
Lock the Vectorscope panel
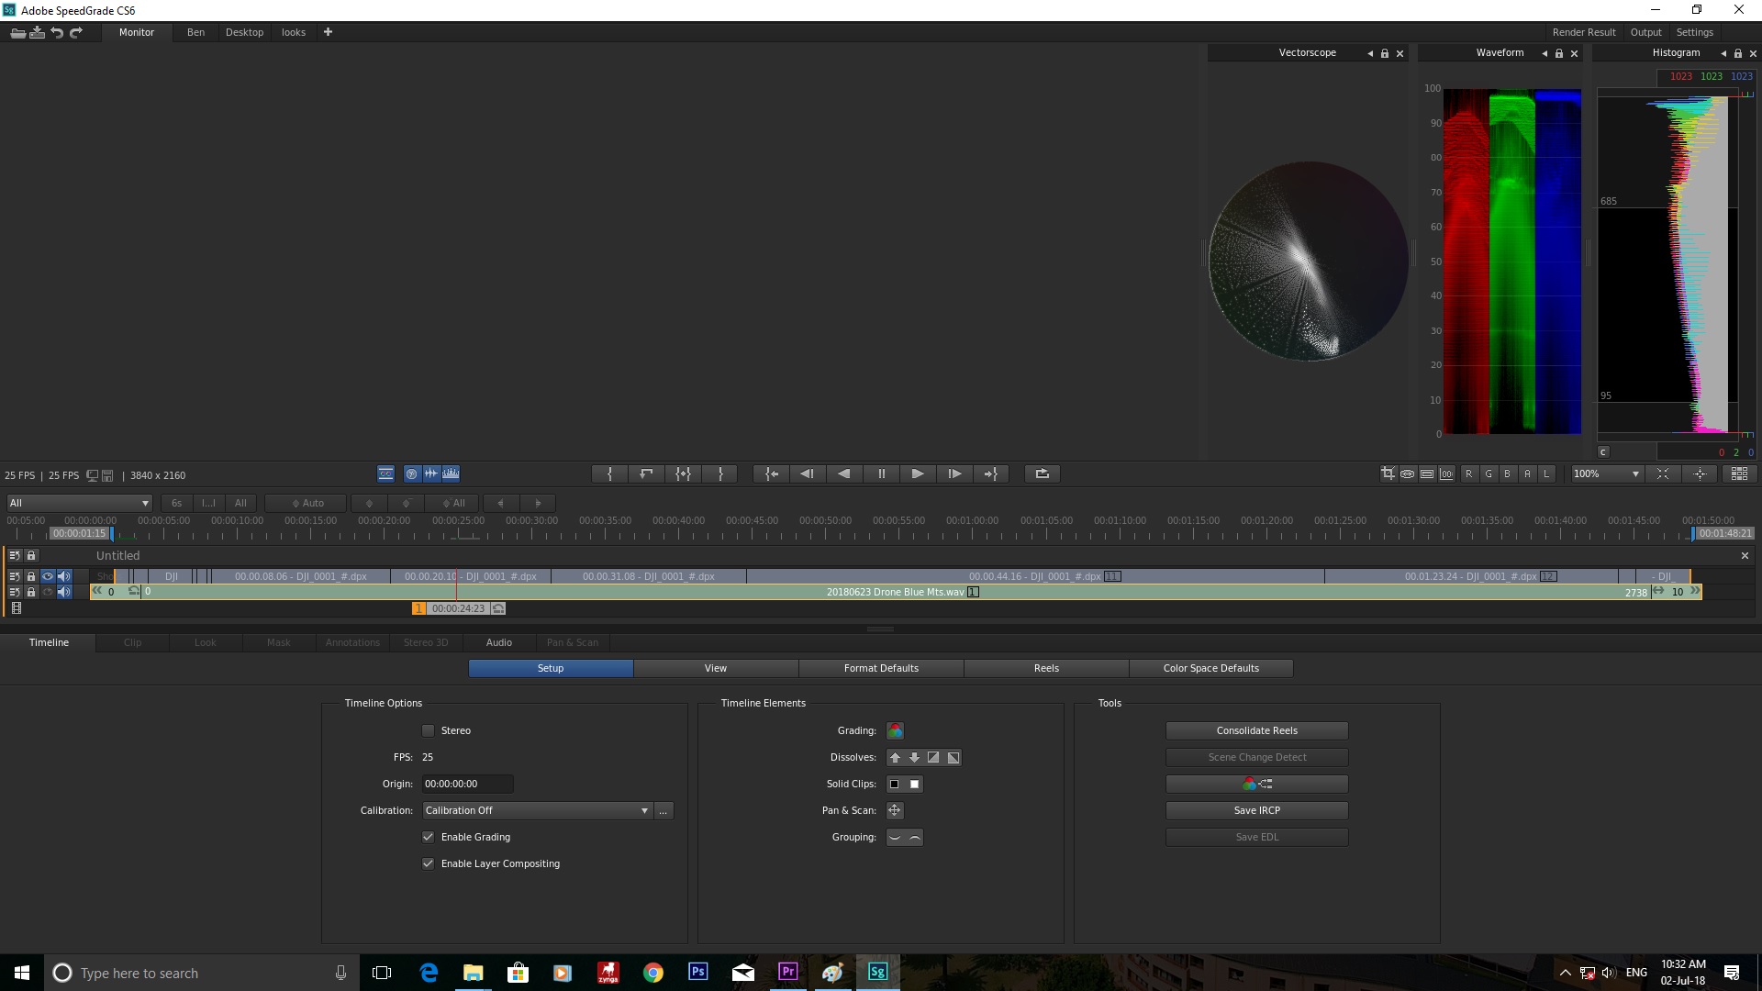click(x=1385, y=53)
